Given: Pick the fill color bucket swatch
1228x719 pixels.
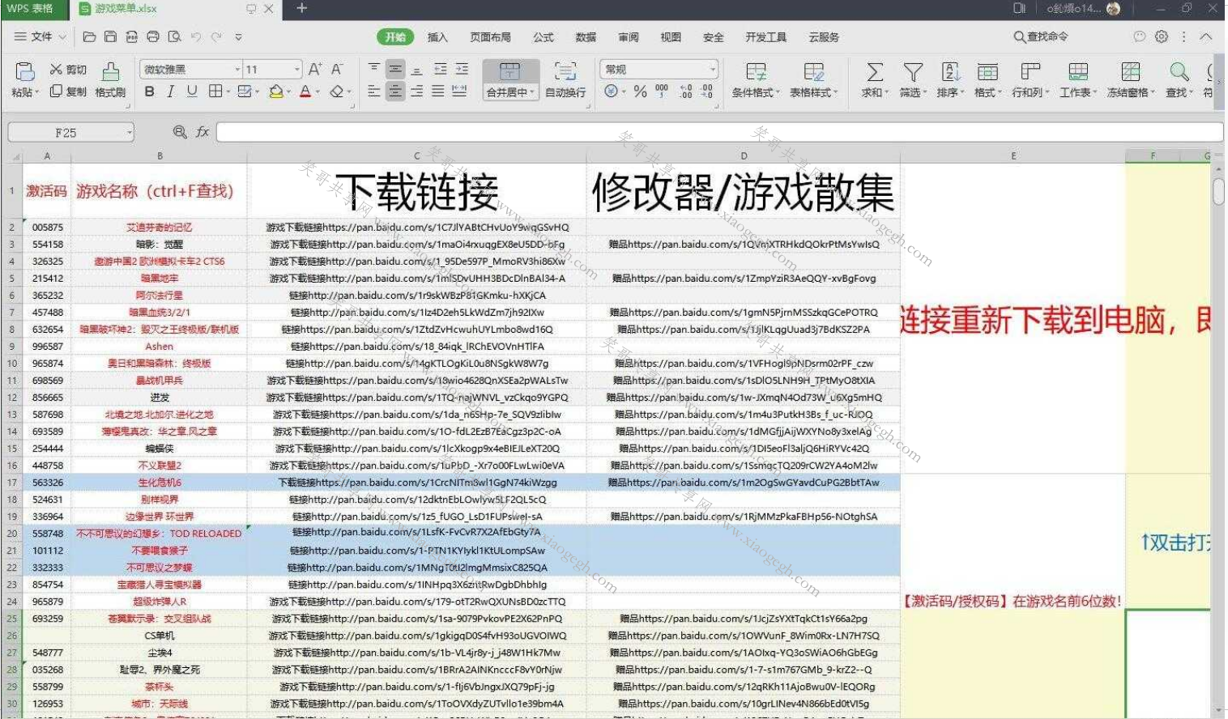Looking at the screenshot, I should click(276, 91).
